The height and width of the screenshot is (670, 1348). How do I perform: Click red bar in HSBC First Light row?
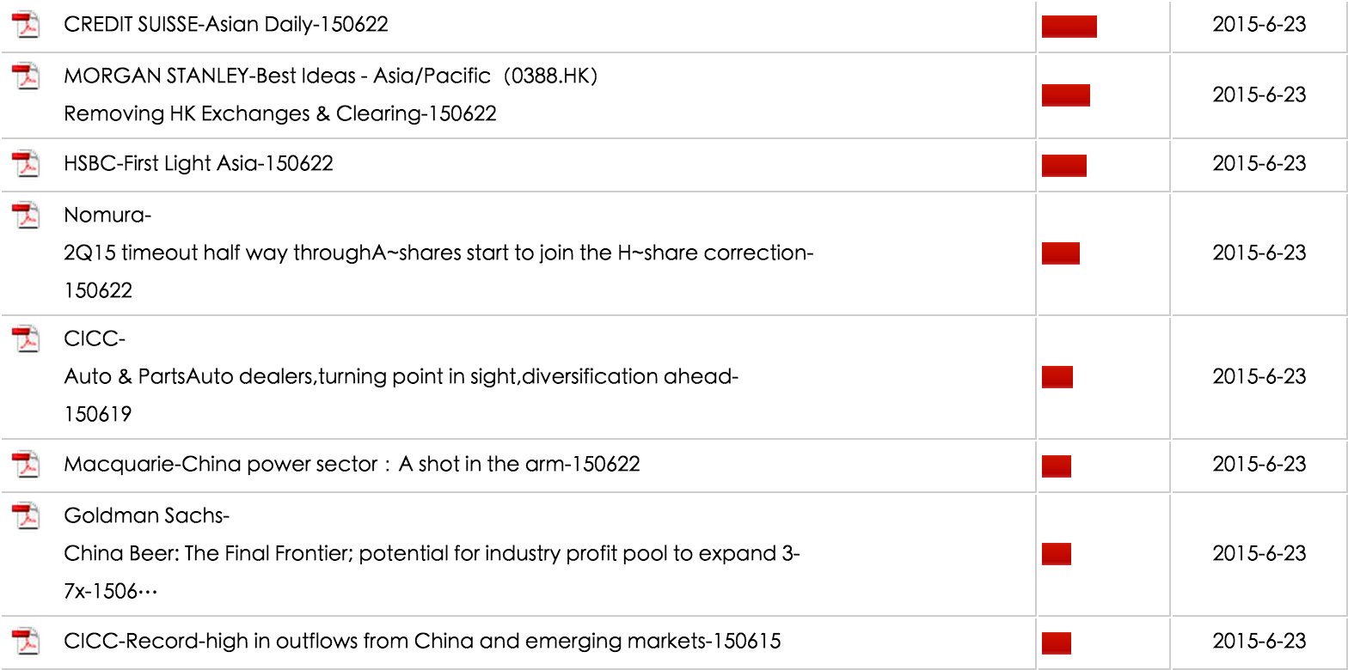coord(1063,165)
